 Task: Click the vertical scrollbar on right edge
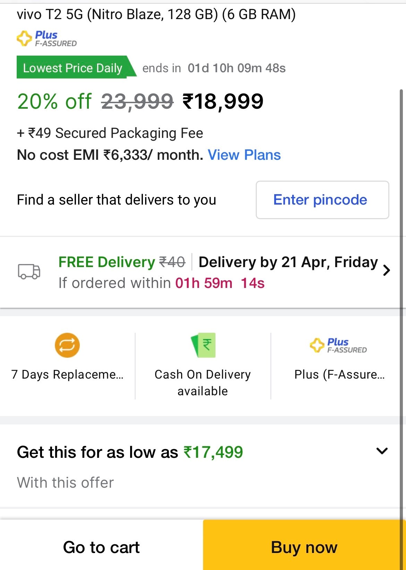401,243
